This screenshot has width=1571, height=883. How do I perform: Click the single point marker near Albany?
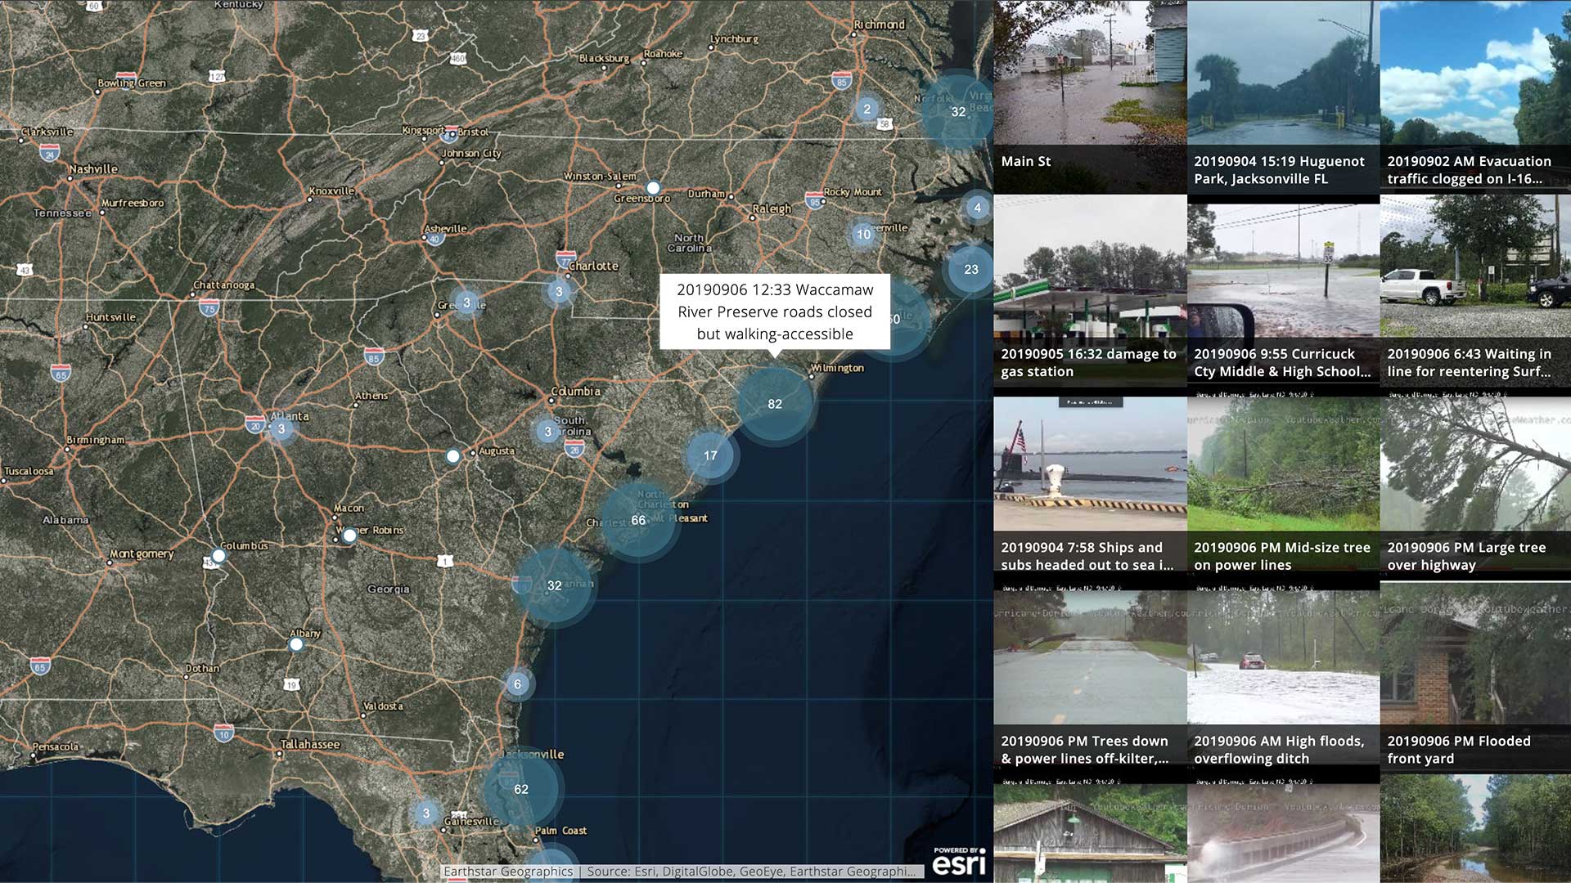click(296, 644)
